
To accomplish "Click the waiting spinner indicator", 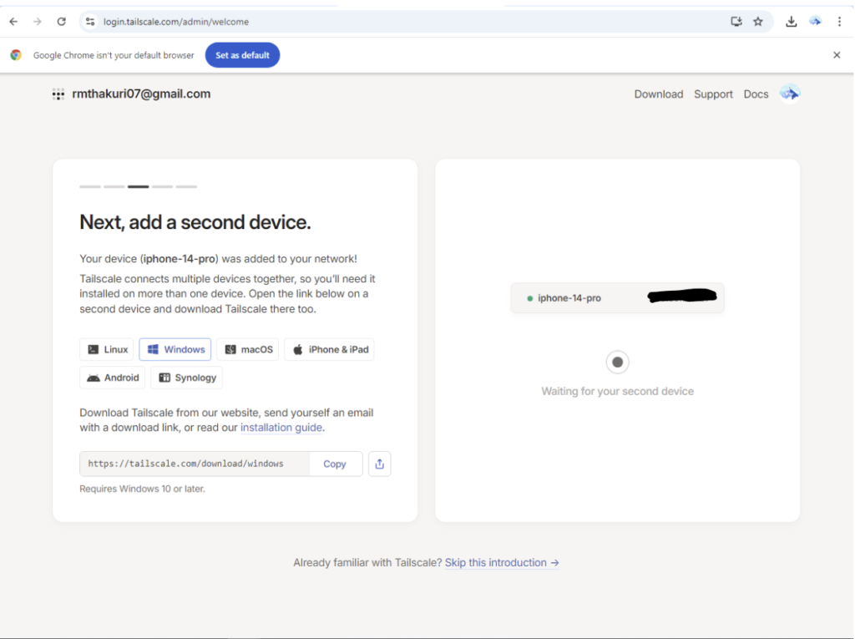I will (x=617, y=363).
